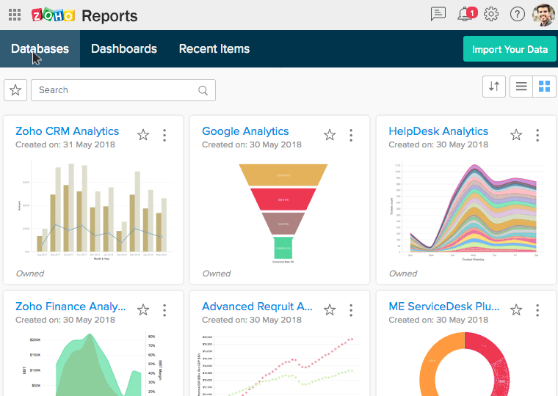Image resolution: width=558 pixels, height=396 pixels.
Task: Open the Recent Items tab
Action: (214, 48)
